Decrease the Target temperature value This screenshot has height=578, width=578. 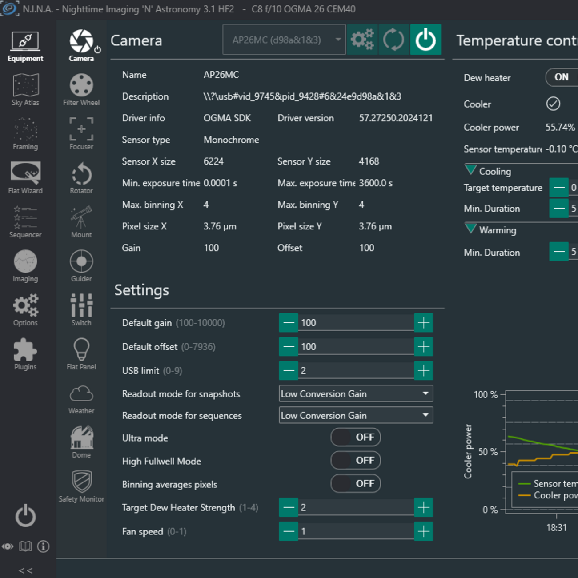point(559,187)
